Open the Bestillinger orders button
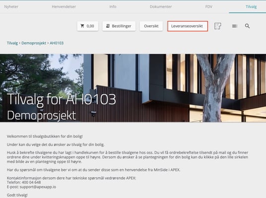This screenshot has width=266, height=198. [119, 26]
